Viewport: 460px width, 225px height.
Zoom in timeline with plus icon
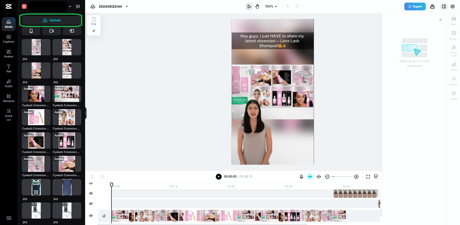[x=356, y=177]
